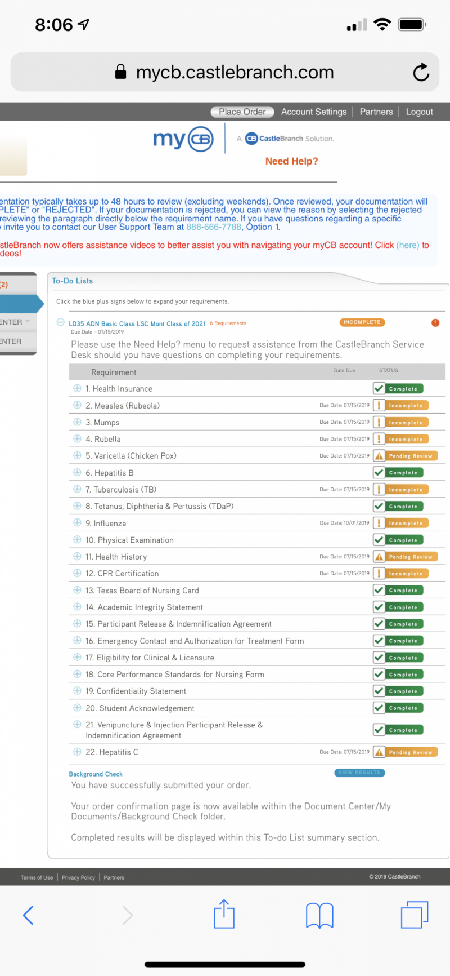This screenshot has height=976, width=450.
Task: Open the Safari tabs overview icon
Action: 414,914
